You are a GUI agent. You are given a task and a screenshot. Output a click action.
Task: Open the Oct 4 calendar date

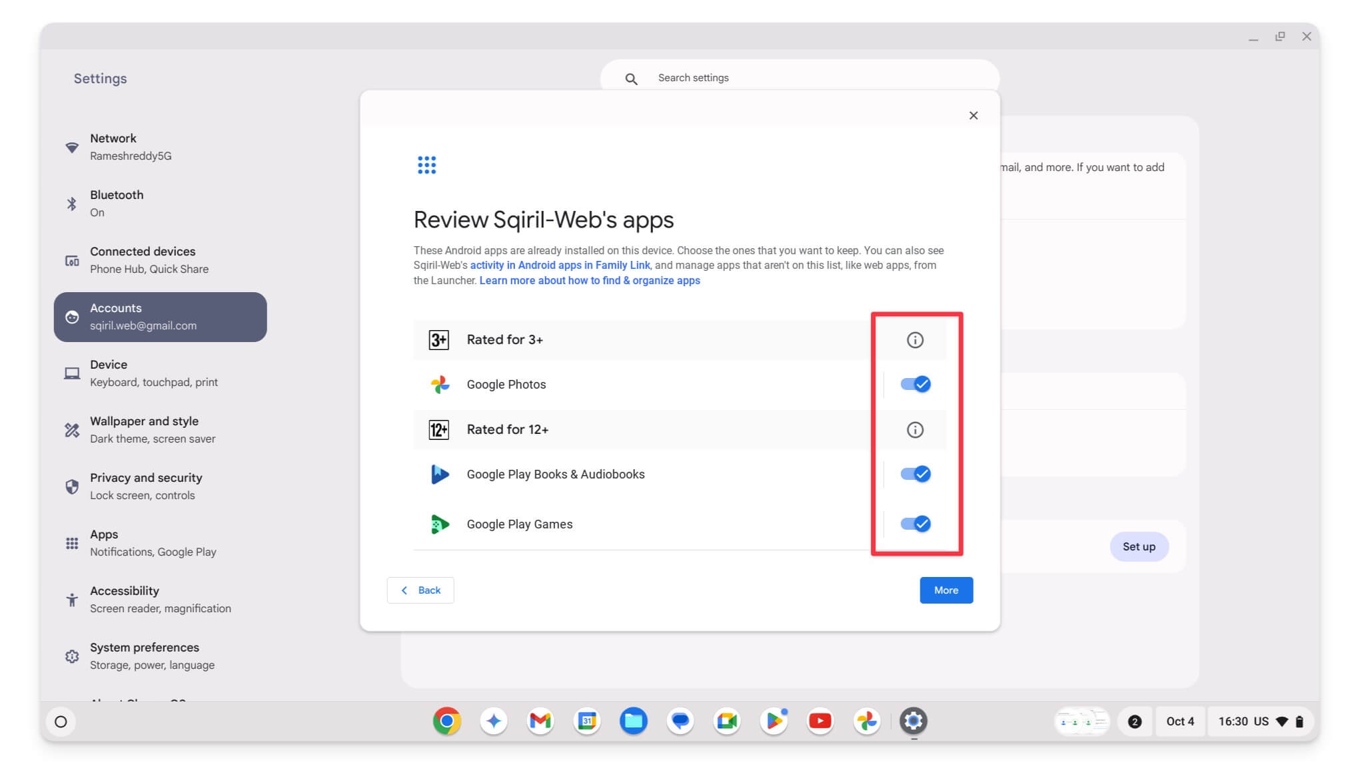click(x=1180, y=721)
